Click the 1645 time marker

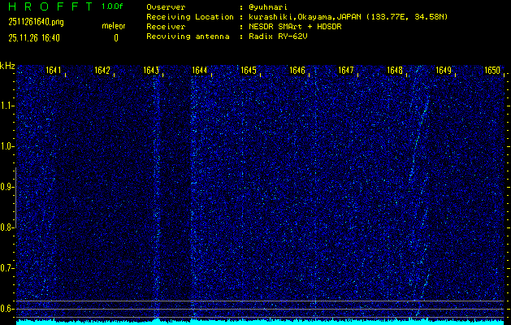pyautogui.click(x=249, y=71)
